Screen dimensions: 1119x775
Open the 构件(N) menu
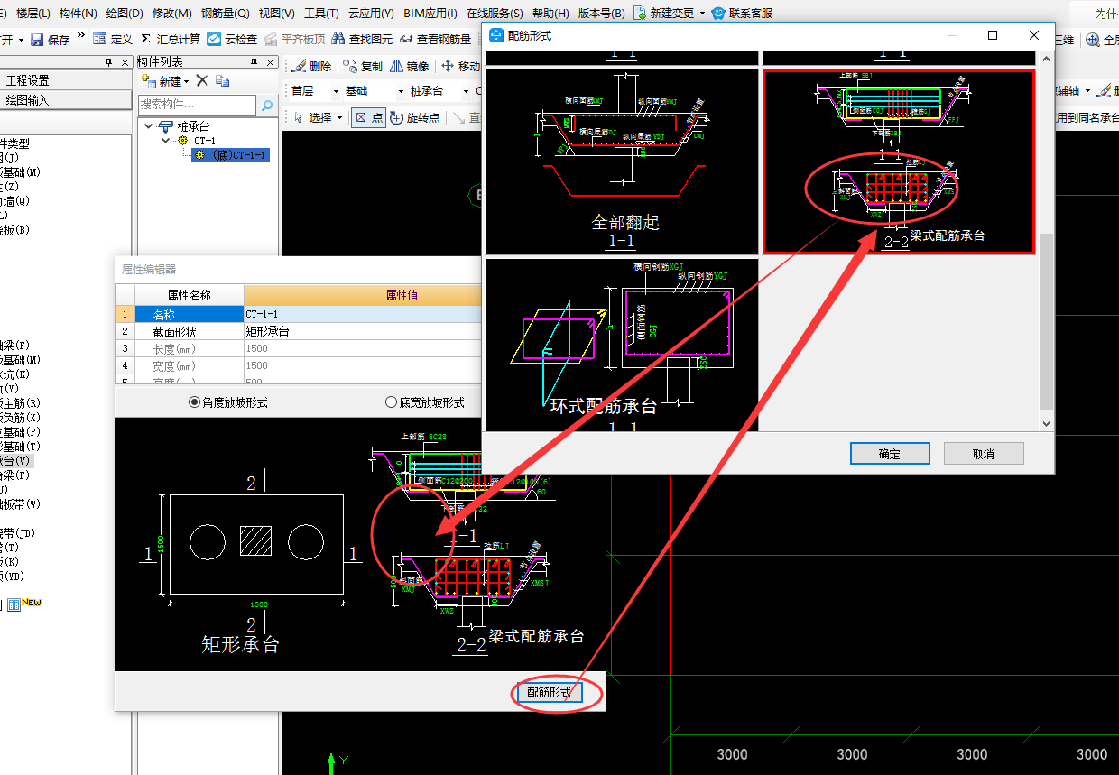79,14
